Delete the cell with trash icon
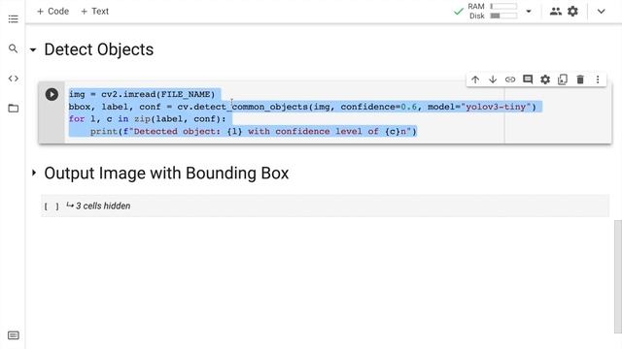Screen dimensions: 622x349 pos(580,79)
